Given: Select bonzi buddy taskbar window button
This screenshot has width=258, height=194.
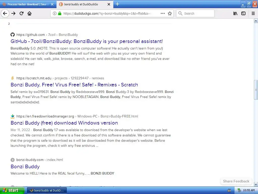Looking at the screenshot, I should point(47,190).
